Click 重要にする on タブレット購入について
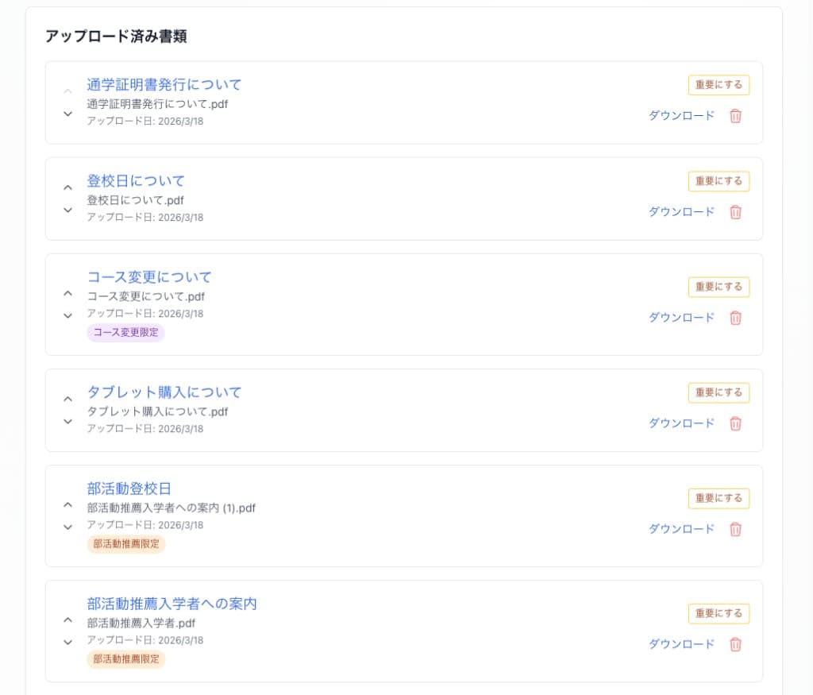Viewport: 813px width, 695px height. point(719,392)
